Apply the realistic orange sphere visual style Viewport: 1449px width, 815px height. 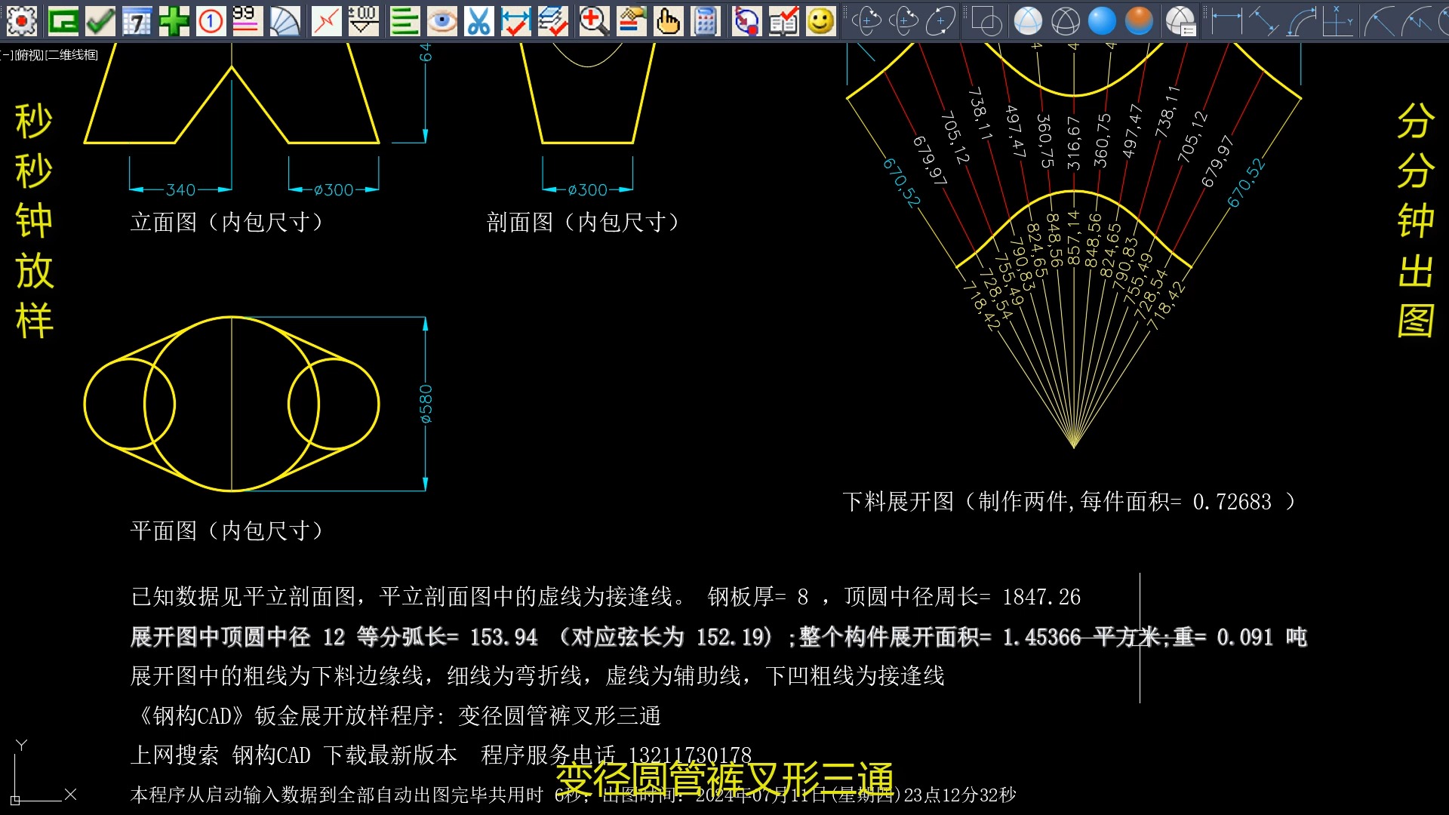1140,21
